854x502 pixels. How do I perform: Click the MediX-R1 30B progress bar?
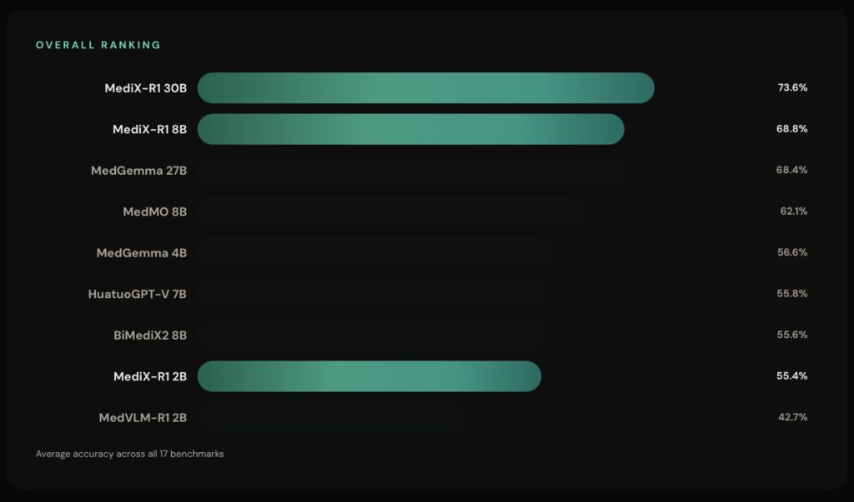(425, 88)
